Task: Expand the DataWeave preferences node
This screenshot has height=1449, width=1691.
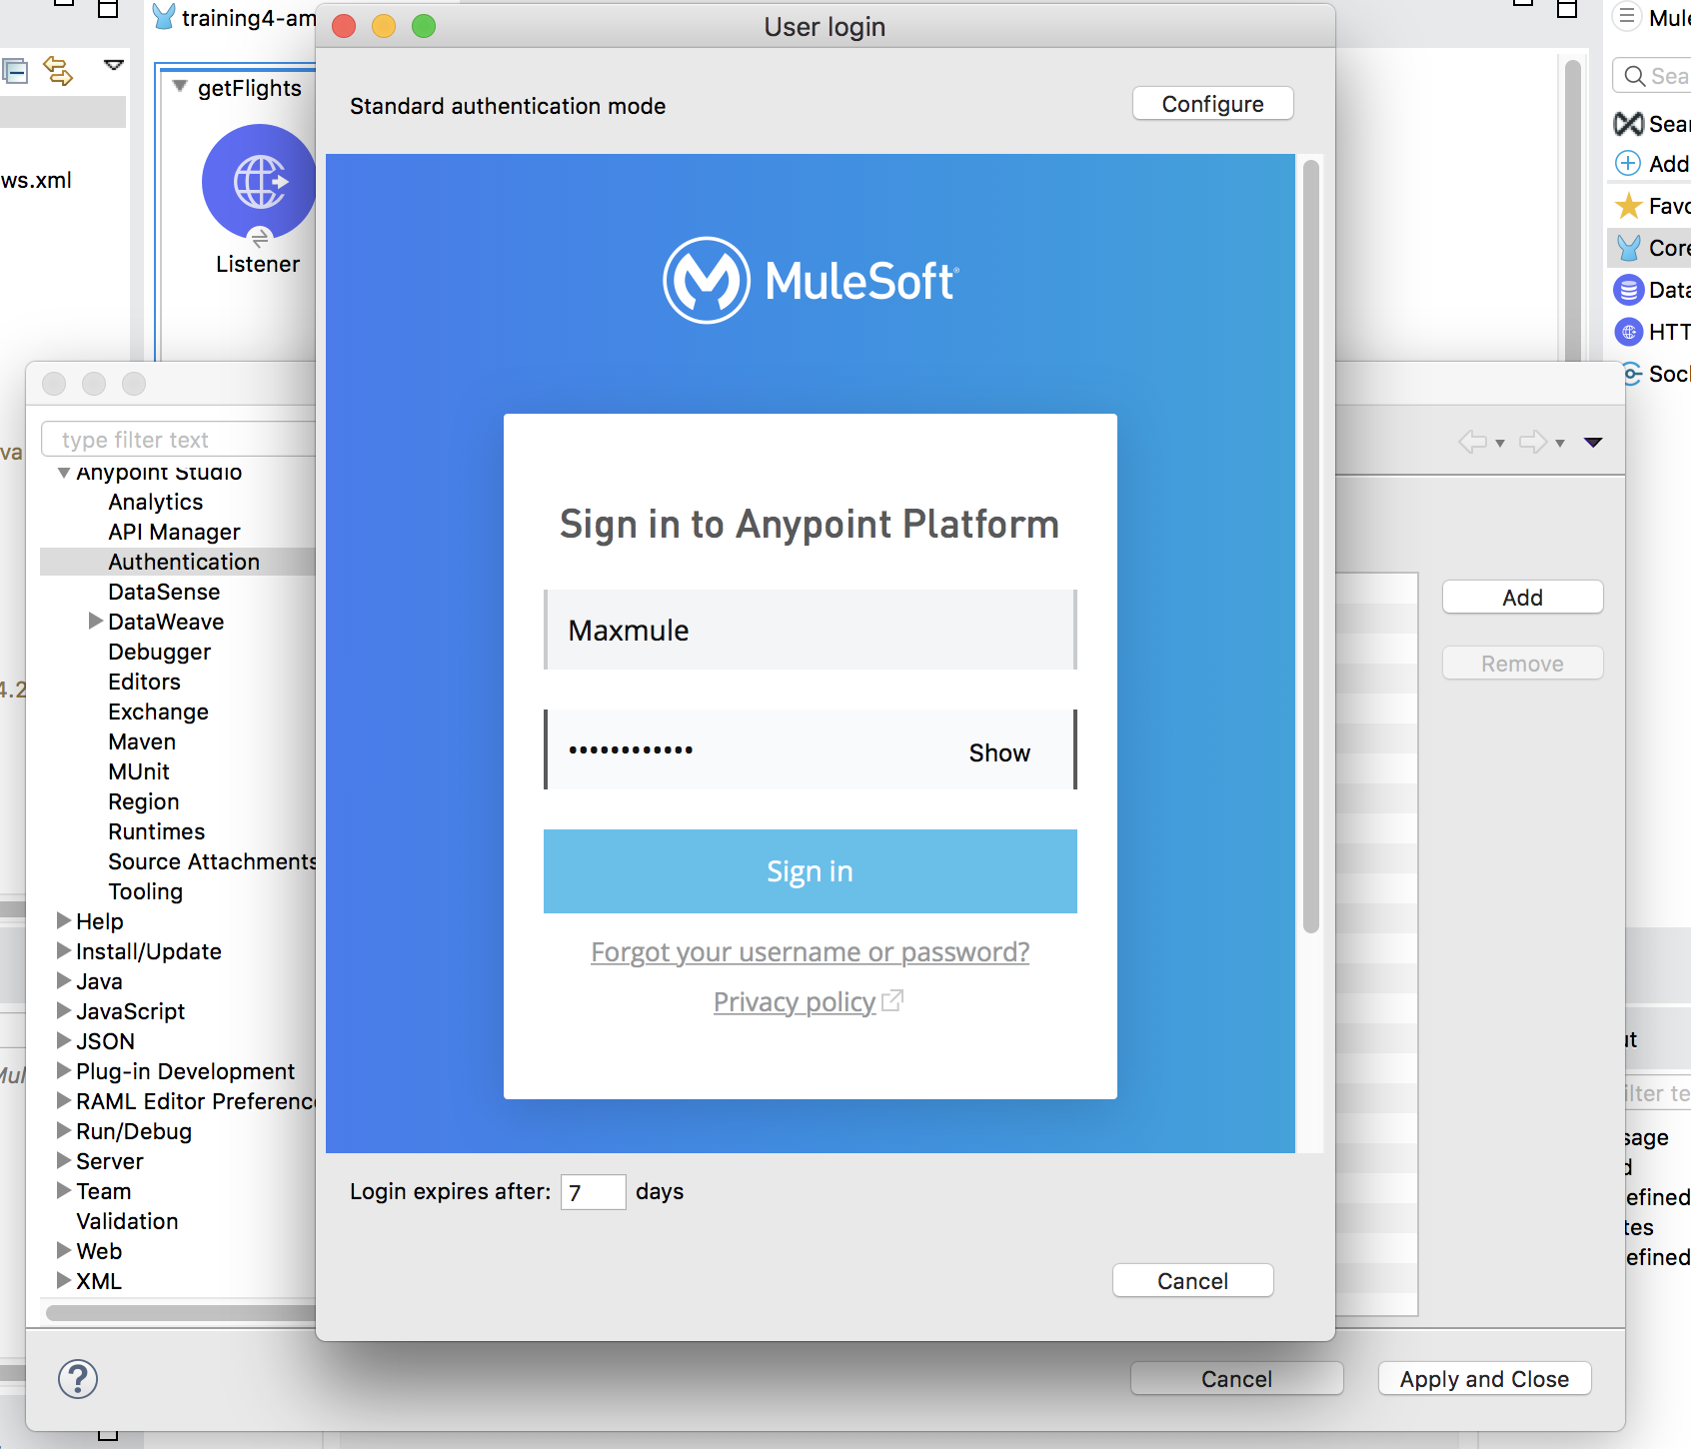Action: [96, 621]
